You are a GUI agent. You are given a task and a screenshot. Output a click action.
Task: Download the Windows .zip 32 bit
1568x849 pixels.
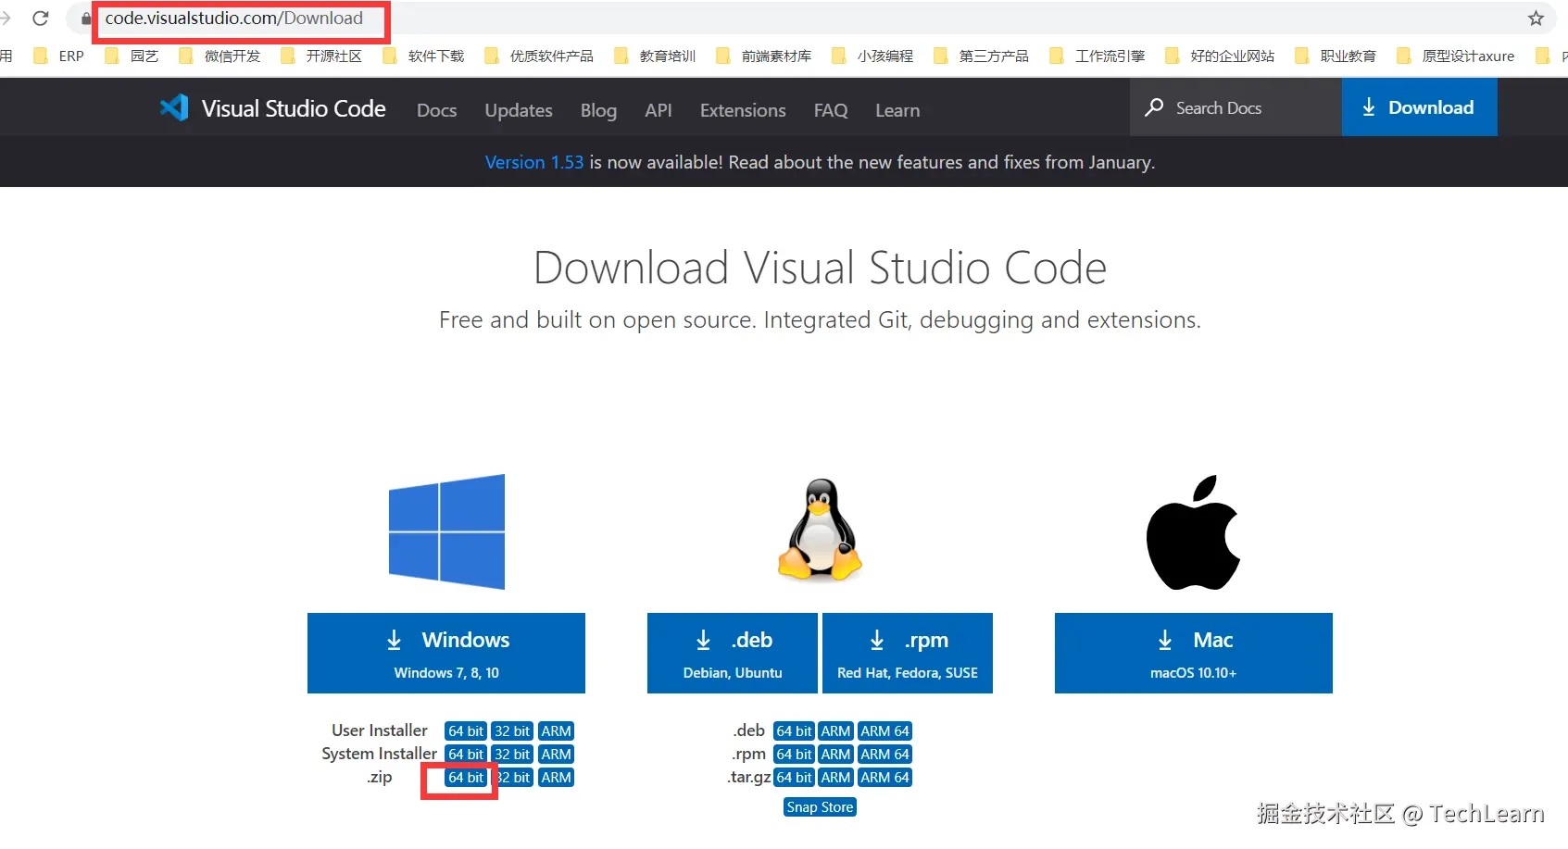pyautogui.click(x=512, y=778)
